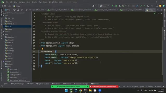This screenshot has width=166, height=93.
Task: Click the inspections checkmark widget in editor
Action: [155, 13]
